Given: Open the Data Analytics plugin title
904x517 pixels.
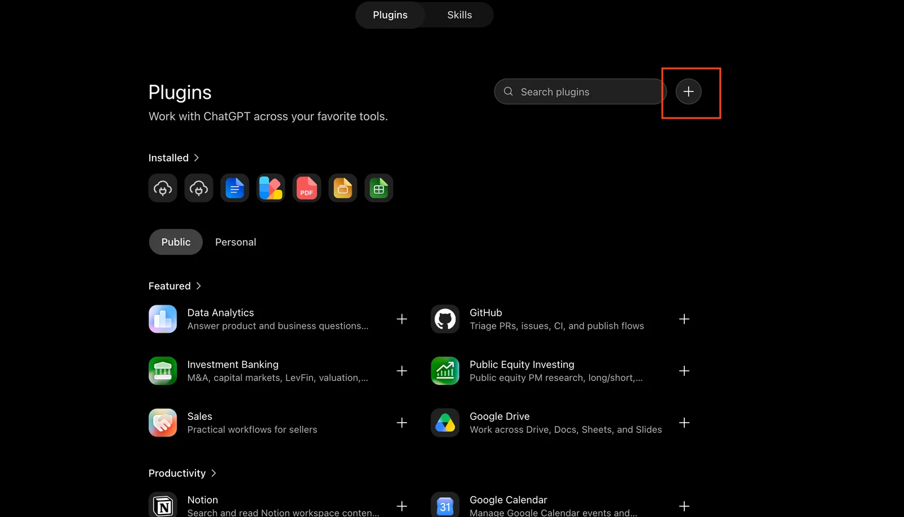Looking at the screenshot, I should 220,313.
